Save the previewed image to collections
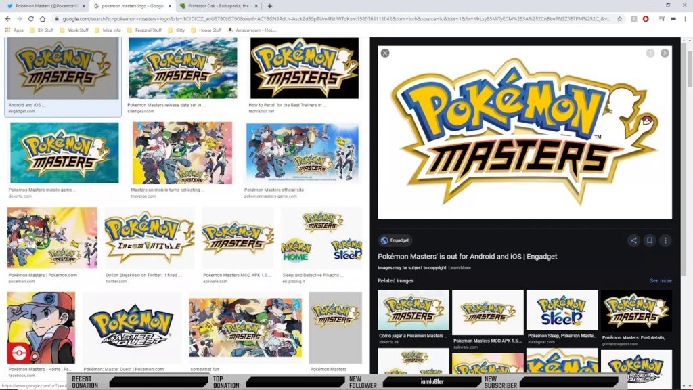Image resolution: width=693 pixels, height=390 pixels. pos(648,240)
